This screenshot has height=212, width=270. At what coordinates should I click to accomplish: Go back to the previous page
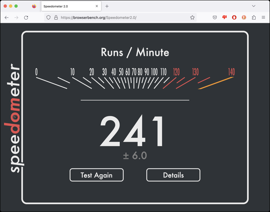(x=7, y=17)
